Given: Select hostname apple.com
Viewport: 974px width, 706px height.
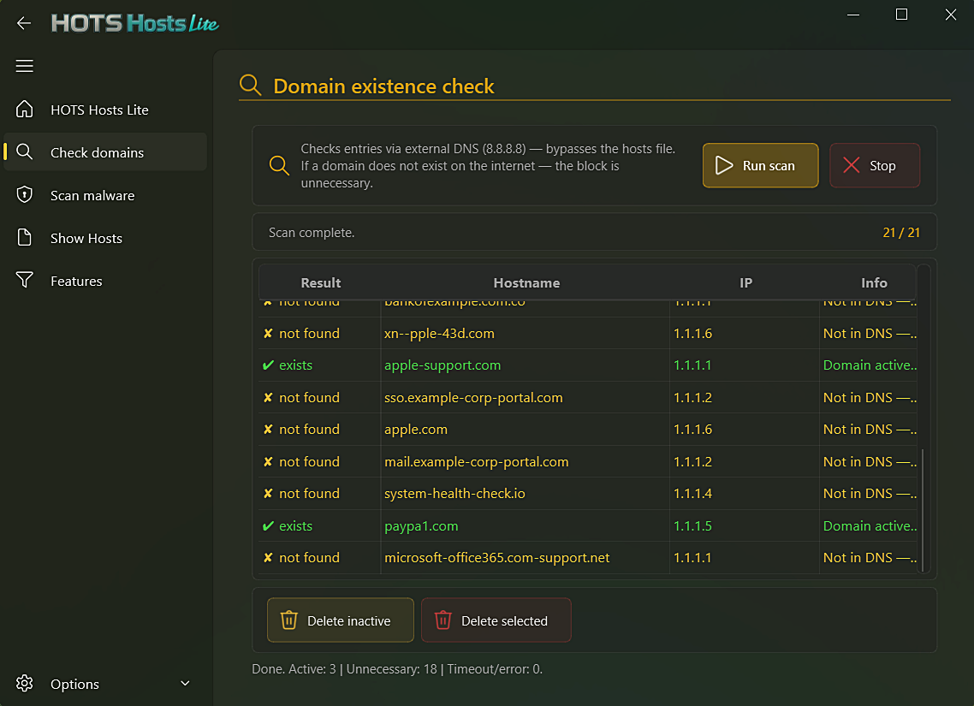Looking at the screenshot, I should pyautogui.click(x=416, y=430).
